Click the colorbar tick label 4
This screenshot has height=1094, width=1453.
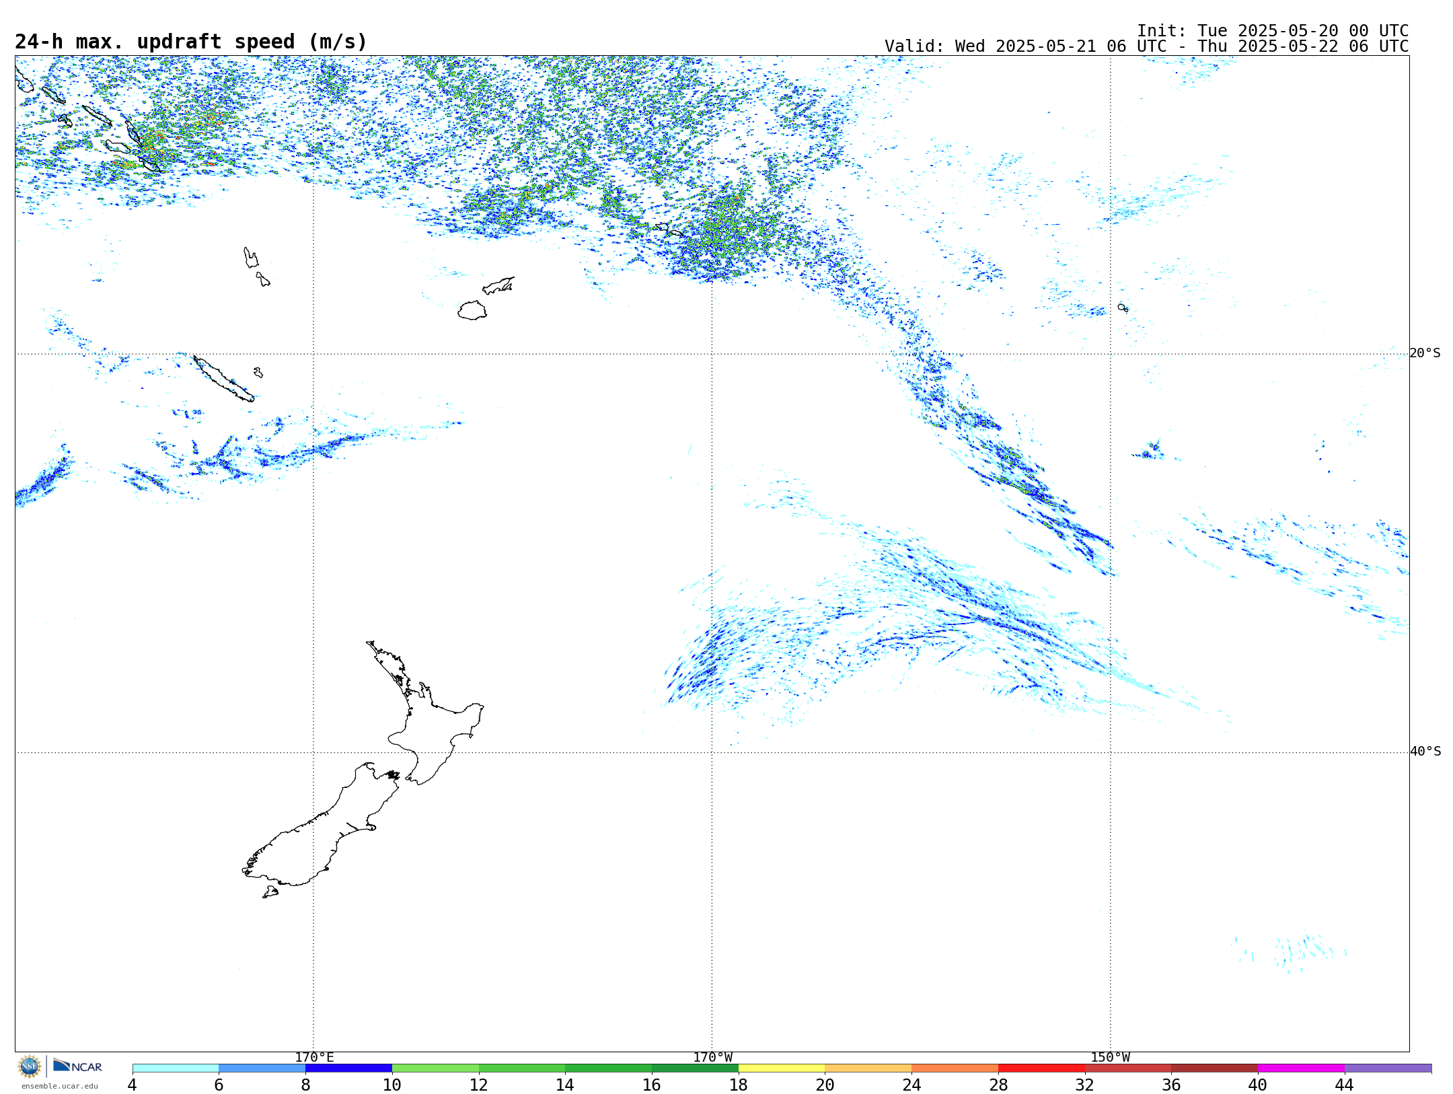click(133, 1085)
